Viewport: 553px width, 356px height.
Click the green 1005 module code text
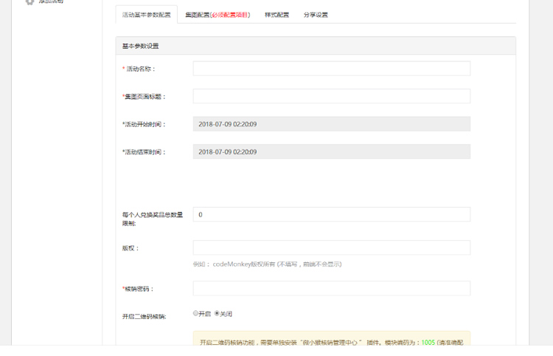pyautogui.click(x=428, y=343)
